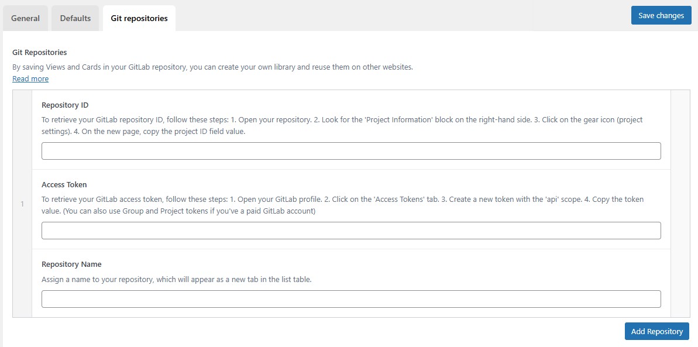698x347 pixels.
Task: Click the Save changes button
Action: [661, 15]
